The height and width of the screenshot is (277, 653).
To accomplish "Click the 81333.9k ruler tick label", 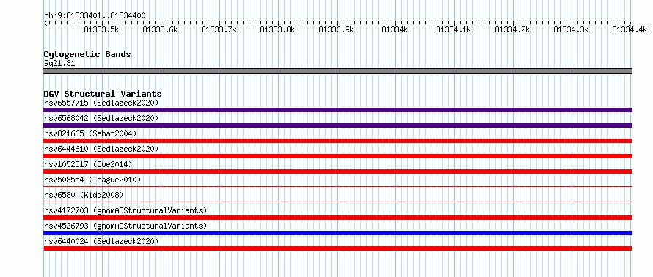I will [337, 30].
